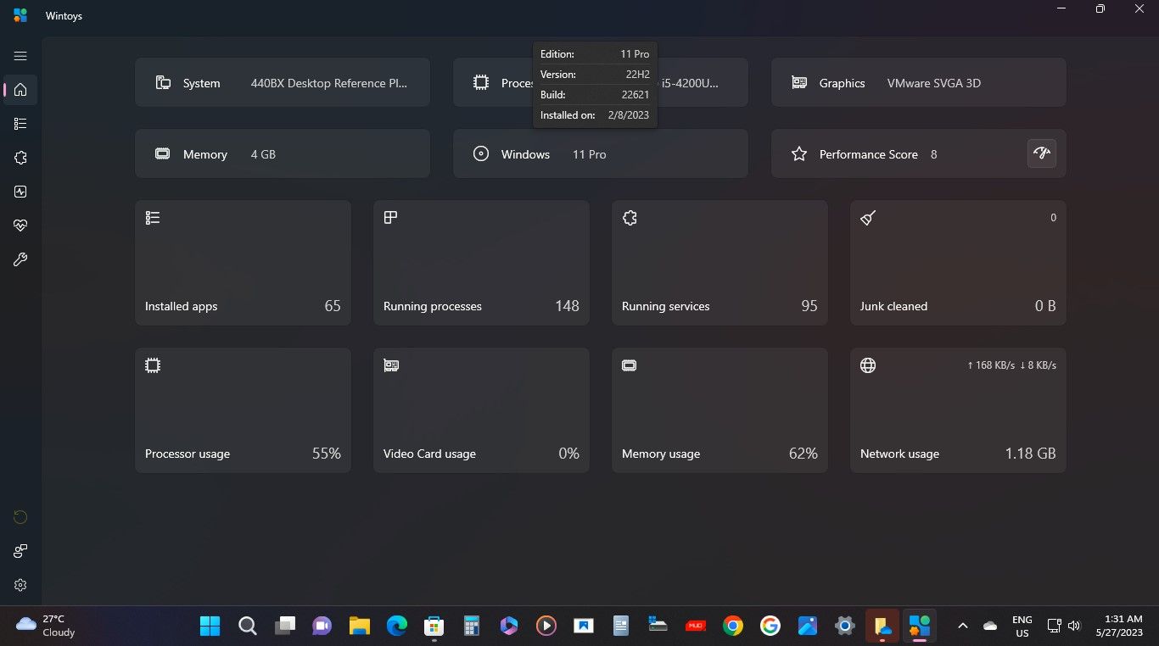Viewport: 1159px width, 646px height.
Task: Click the '22H2' version value in tooltip
Action: click(637, 75)
